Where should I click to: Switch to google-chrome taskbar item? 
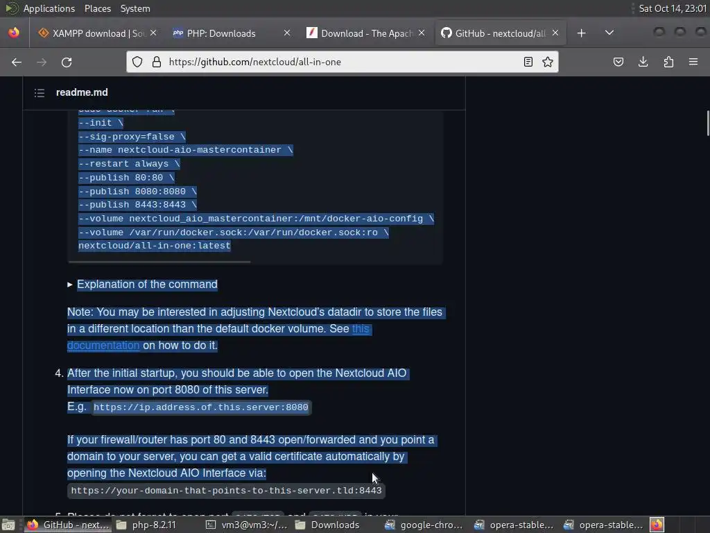pos(424,525)
